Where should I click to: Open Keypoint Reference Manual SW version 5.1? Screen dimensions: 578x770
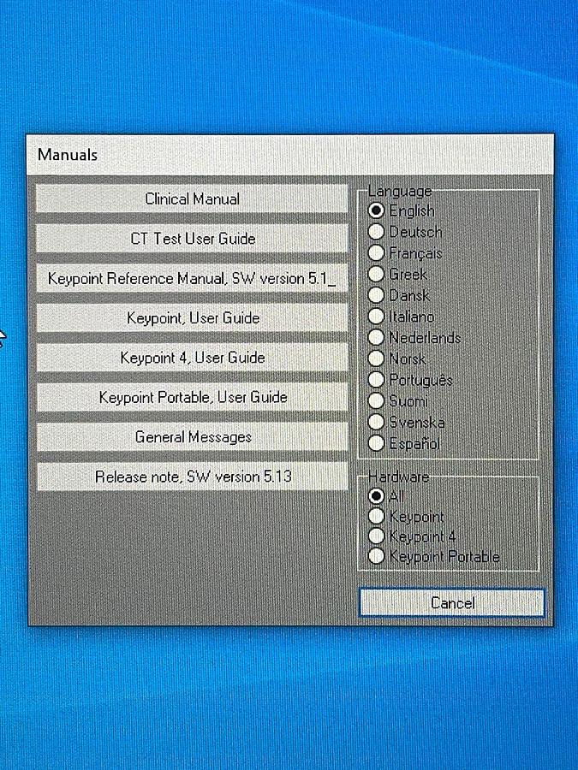(x=192, y=279)
